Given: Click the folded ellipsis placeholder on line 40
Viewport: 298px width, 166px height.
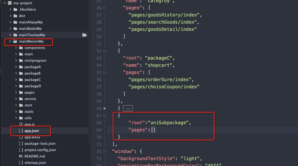Looking at the screenshot, I should (128, 109).
